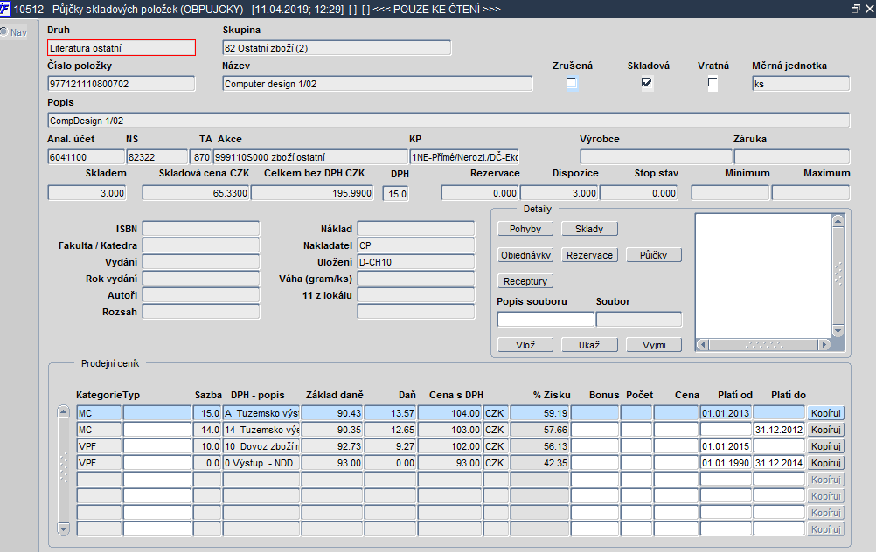Click the preview horizontal scroll right arrow

[824, 345]
